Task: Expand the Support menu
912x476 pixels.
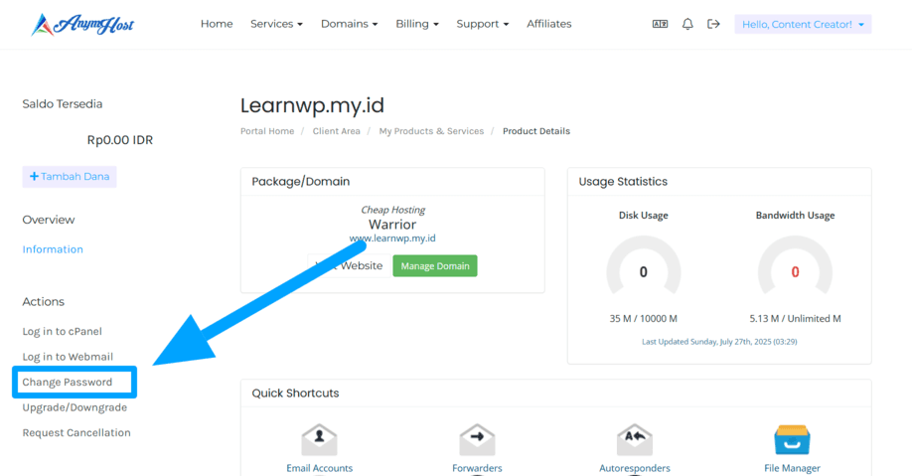Action: click(x=482, y=24)
